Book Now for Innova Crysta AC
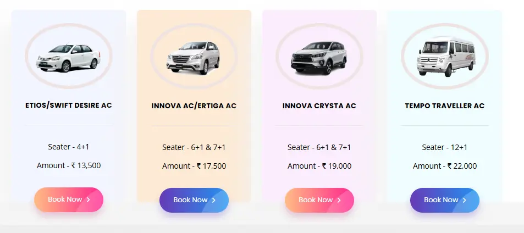The height and width of the screenshot is (233, 524). (319, 200)
